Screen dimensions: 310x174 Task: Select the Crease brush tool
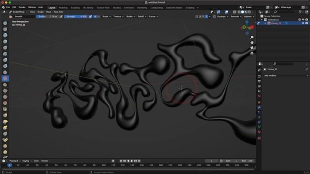pyautogui.click(x=5, y=72)
